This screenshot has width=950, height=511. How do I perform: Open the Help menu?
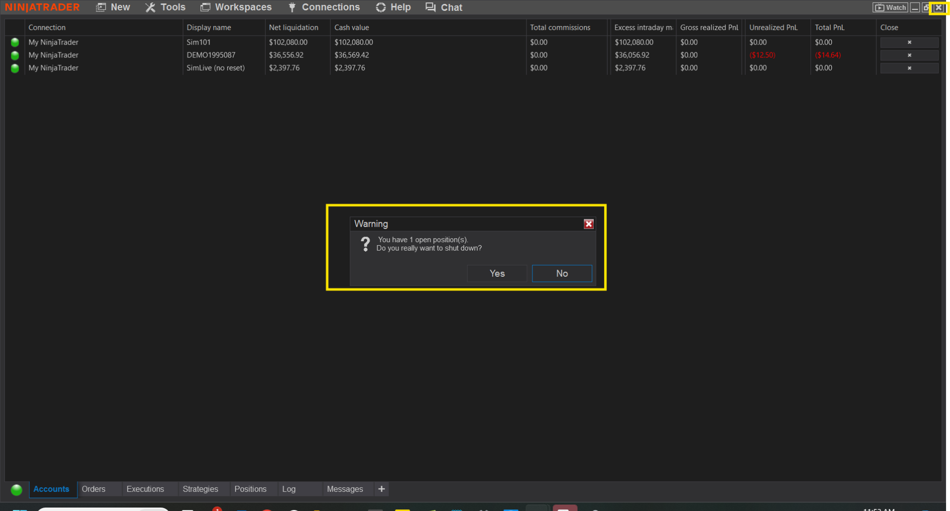[x=393, y=7]
